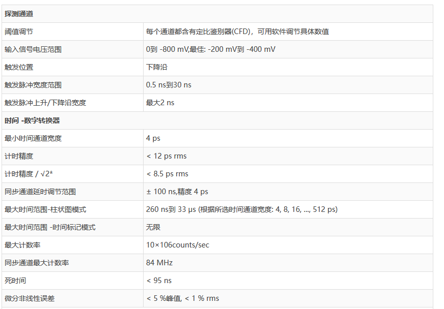Click the < 12 ps rms value
Screen dimensions: 444x309
coord(166,156)
